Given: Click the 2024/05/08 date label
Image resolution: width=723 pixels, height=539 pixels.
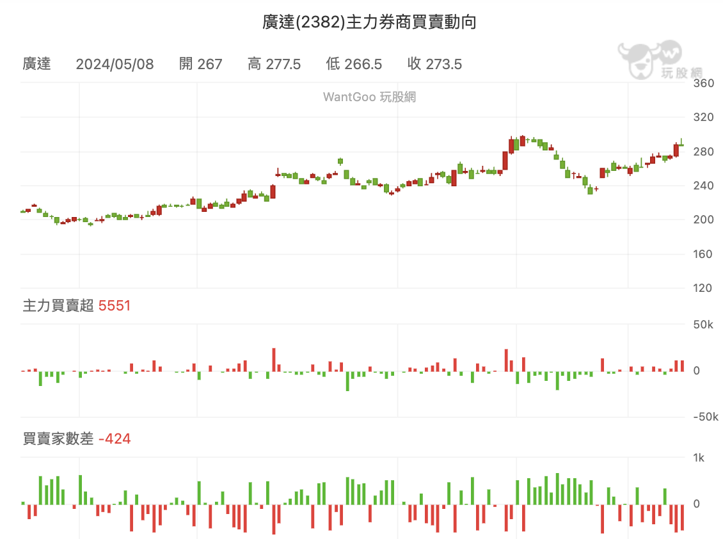Looking at the screenshot, I should (115, 64).
